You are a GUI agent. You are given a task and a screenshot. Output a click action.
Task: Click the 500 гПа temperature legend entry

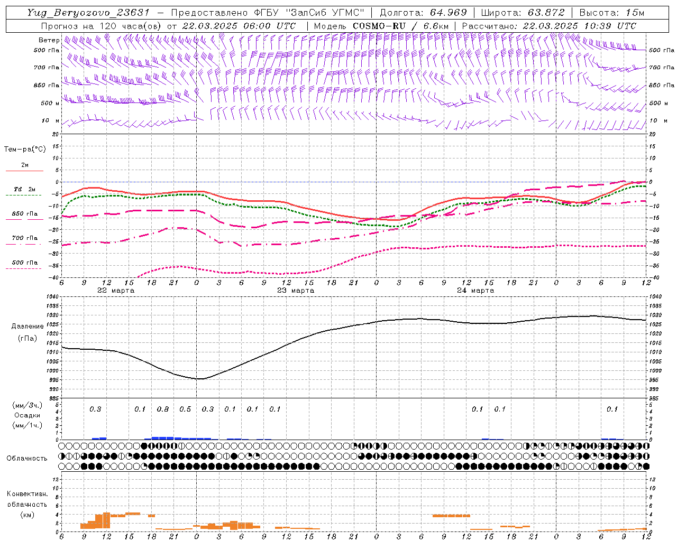[25, 263]
